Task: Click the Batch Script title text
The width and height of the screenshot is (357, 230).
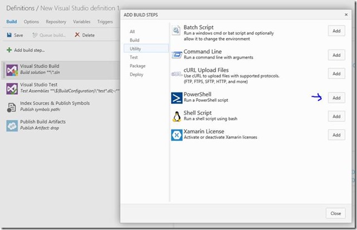Action: point(198,27)
